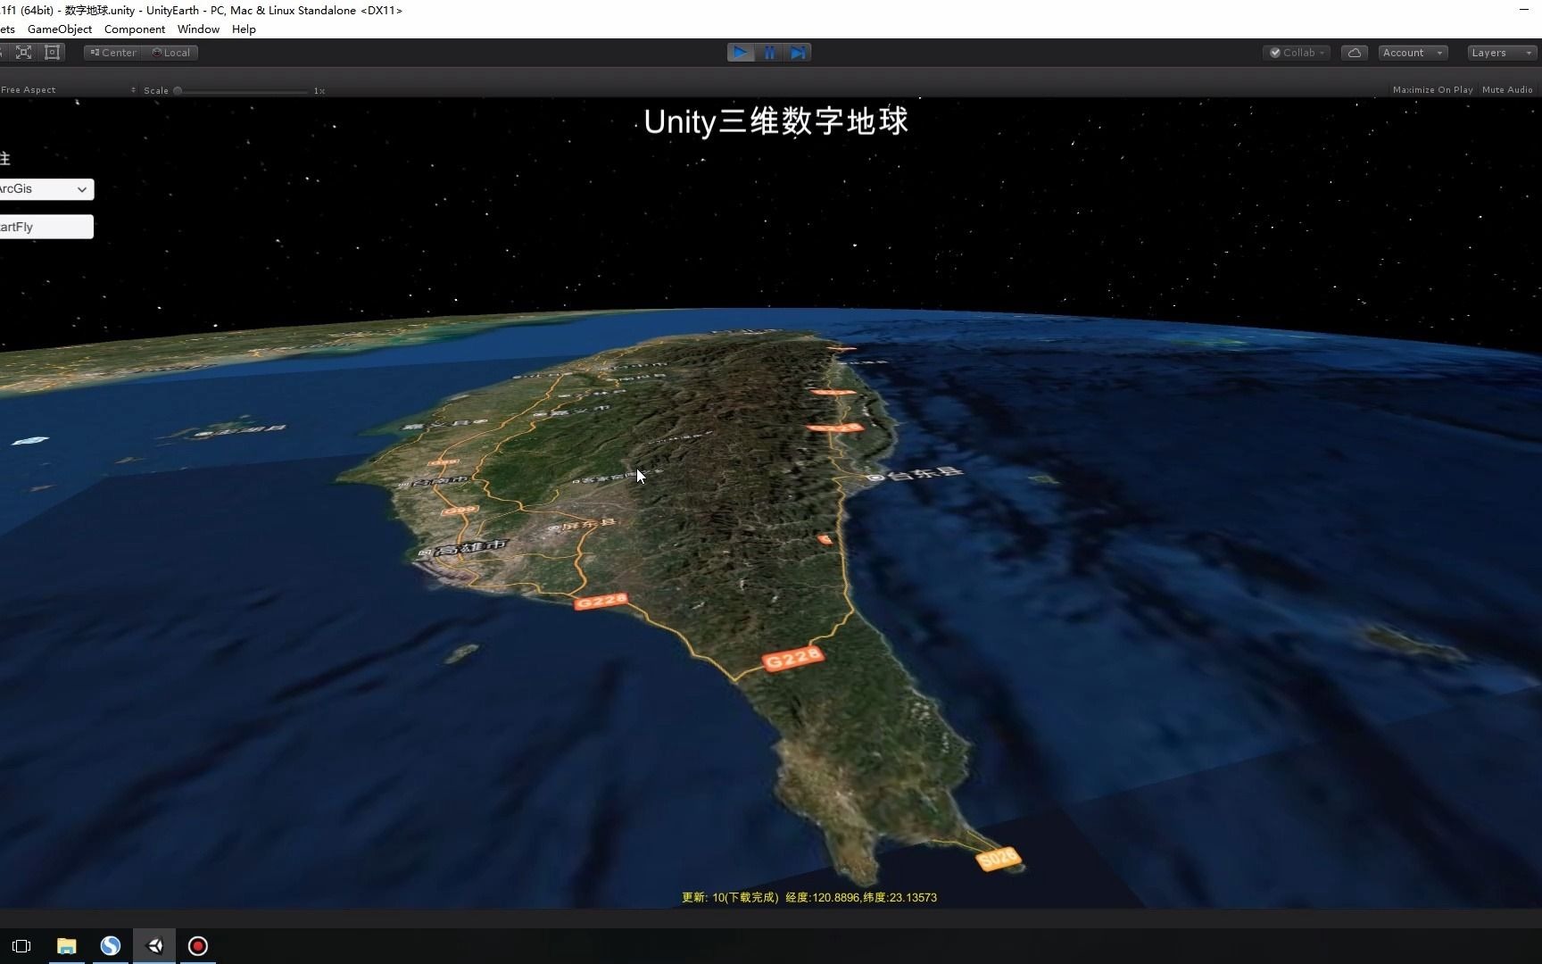1542x964 pixels.
Task: Open the Component menu
Action: pyautogui.click(x=134, y=29)
